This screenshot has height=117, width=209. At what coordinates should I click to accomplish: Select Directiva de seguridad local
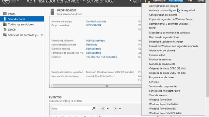164,37
